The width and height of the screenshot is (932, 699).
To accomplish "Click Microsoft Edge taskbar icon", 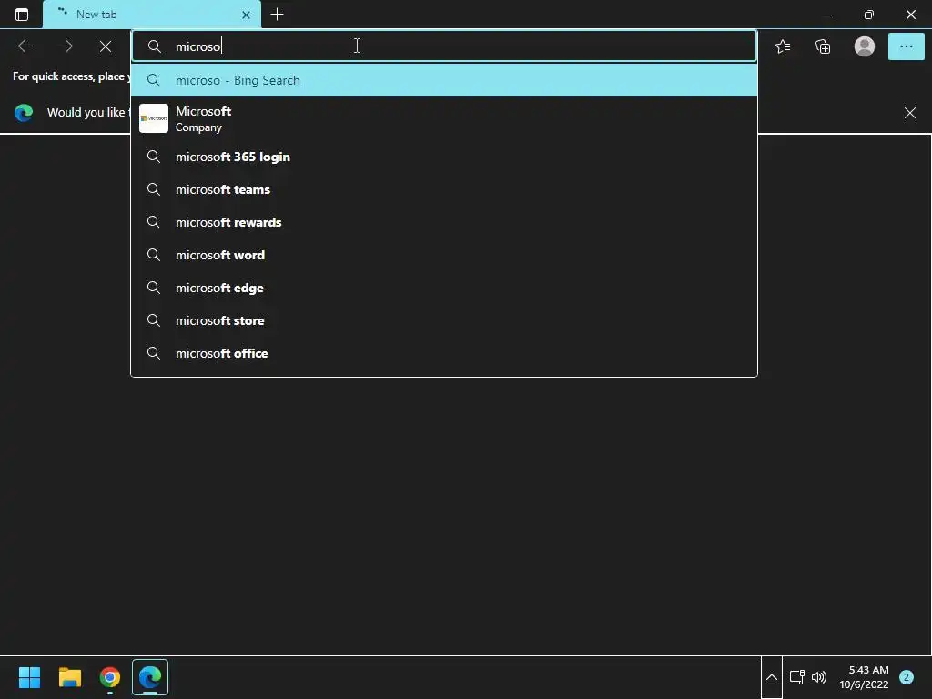I will click(x=150, y=677).
